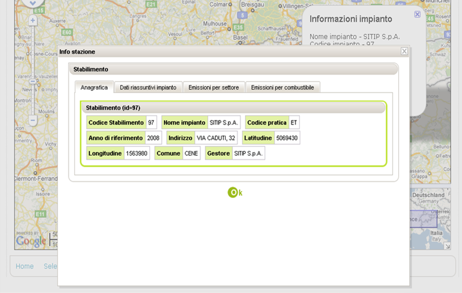Open the Emissioni per settore tab
This screenshot has height=293, width=462.
214,87
